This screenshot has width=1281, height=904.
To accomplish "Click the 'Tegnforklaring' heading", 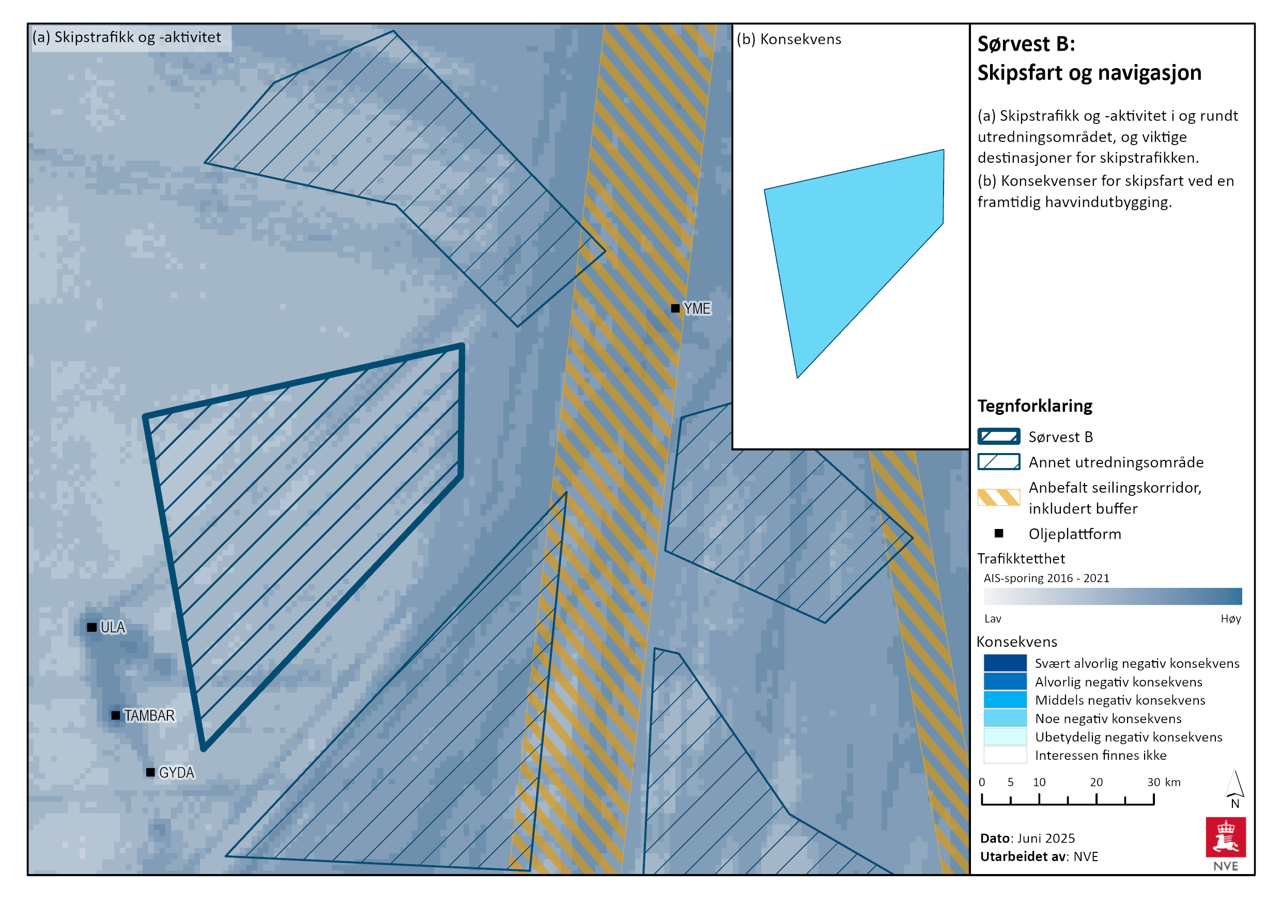I will (x=1035, y=406).
